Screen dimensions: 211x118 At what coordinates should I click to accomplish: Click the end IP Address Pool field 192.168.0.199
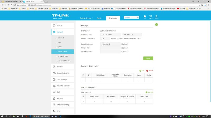click(x=132, y=35)
